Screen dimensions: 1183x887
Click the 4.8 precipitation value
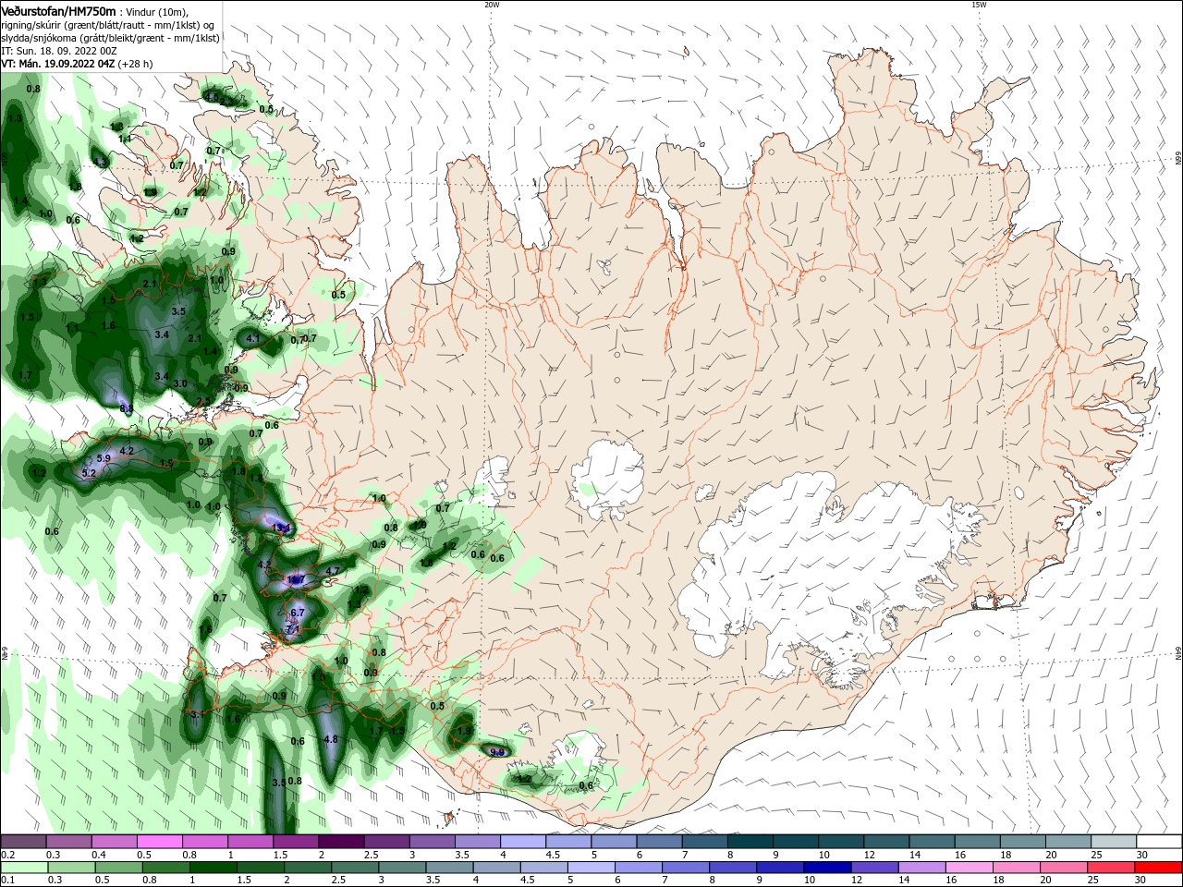(x=332, y=739)
